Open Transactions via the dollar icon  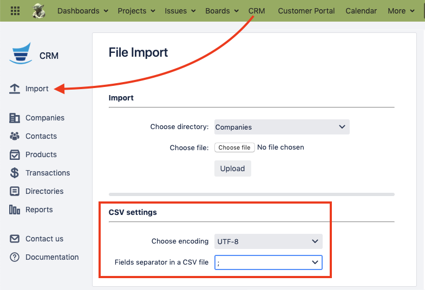tap(15, 173)
